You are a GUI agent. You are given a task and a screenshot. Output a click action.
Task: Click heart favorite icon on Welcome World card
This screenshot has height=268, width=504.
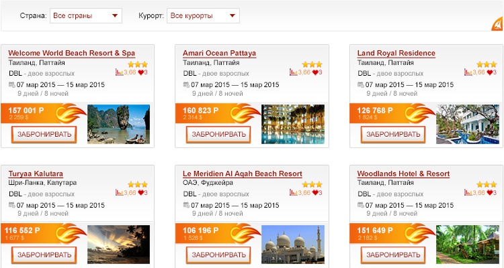tap(141, 72)
